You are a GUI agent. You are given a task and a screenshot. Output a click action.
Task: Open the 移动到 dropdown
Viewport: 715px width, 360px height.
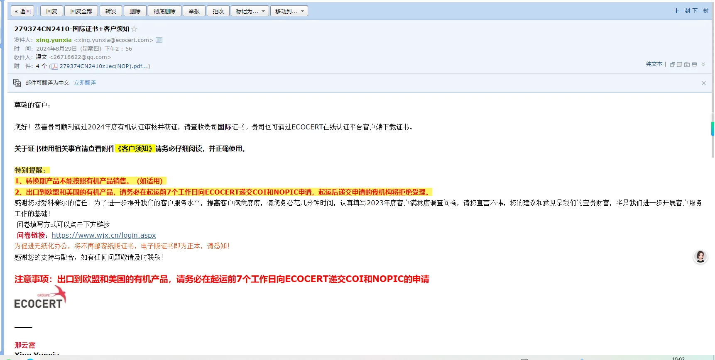(x=289, y=11)
